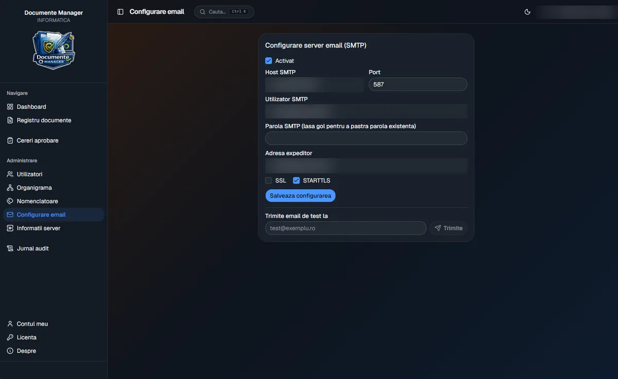618x379 pixels.
Task: Click the Adresa expeditor input field
Action: [366, 166]
